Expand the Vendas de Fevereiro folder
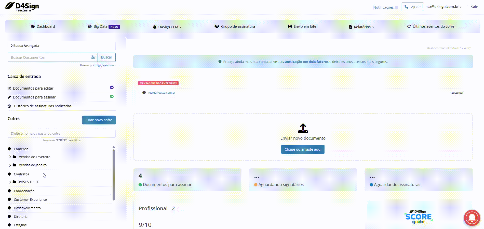The width and height of the screenshot is (484, 229). point(10,157)
